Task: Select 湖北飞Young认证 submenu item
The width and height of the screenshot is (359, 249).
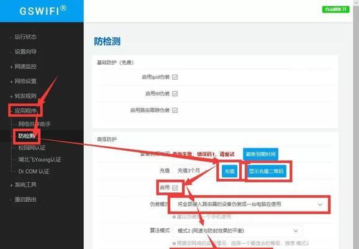Action: 40,160
